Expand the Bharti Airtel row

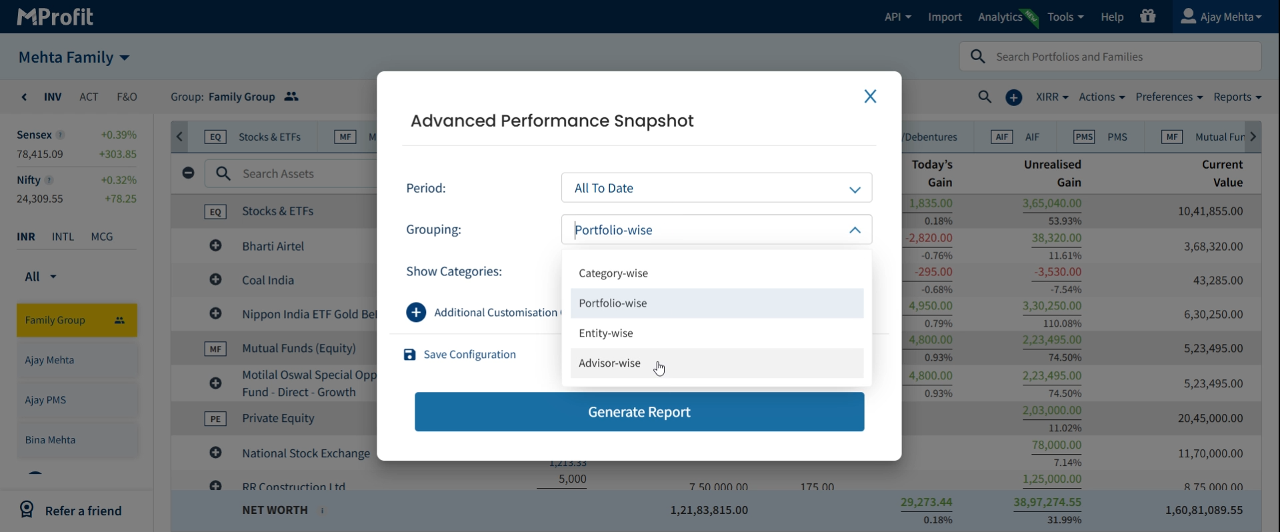(x=215, y=246)
